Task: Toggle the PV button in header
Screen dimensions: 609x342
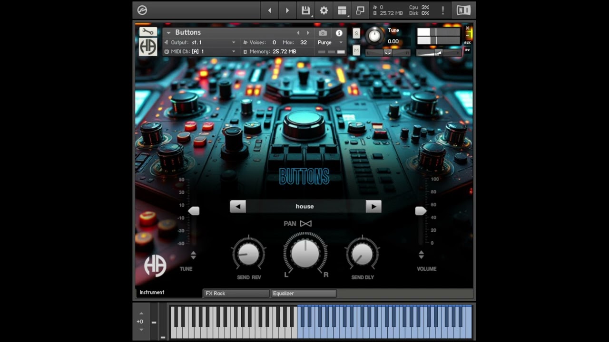Action: (467, 50)
